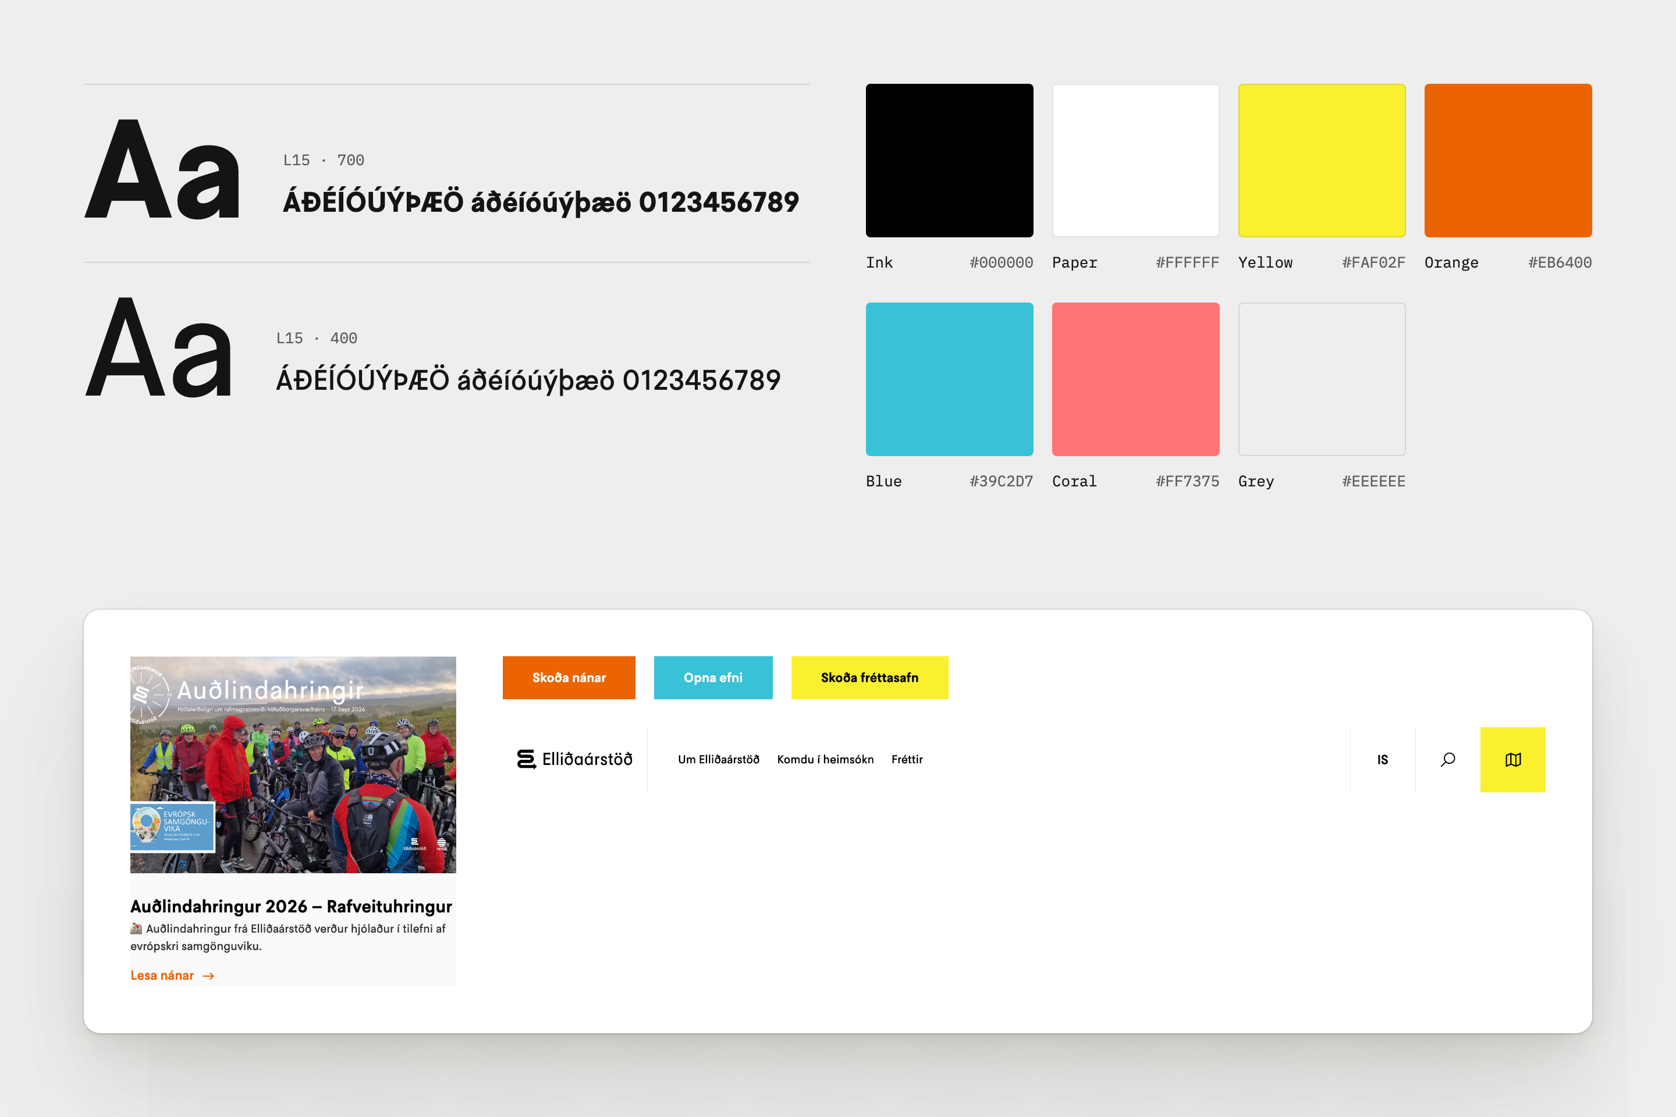Click the #39C2D7 hex value
Viewport: 1676px width, 1117px height.
pos(1001,481)
